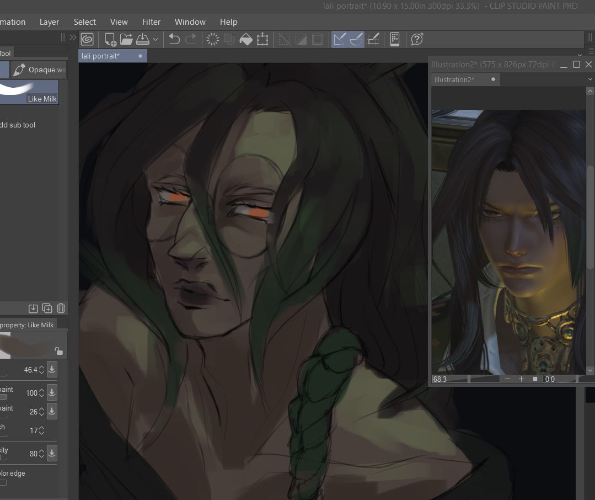Click the Illustration2 zoom slider

484,379
